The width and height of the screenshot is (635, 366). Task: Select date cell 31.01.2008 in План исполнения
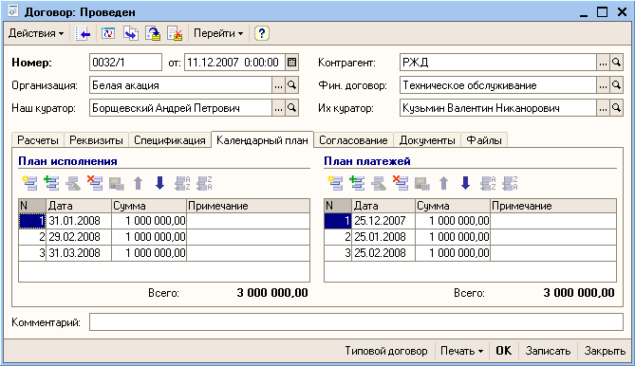coord(79,221)
